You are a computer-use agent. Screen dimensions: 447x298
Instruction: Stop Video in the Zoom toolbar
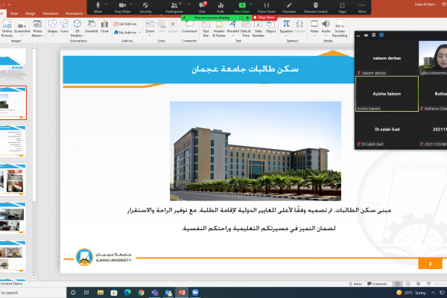pyautogui.click(x=123, y=7)
